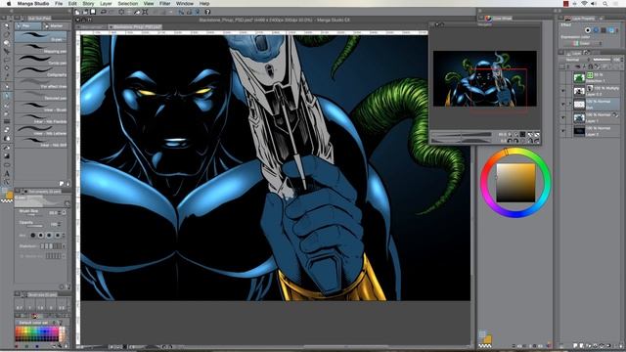
Task: Click the Tone effect icon in Layer Property
Action: 596,30
